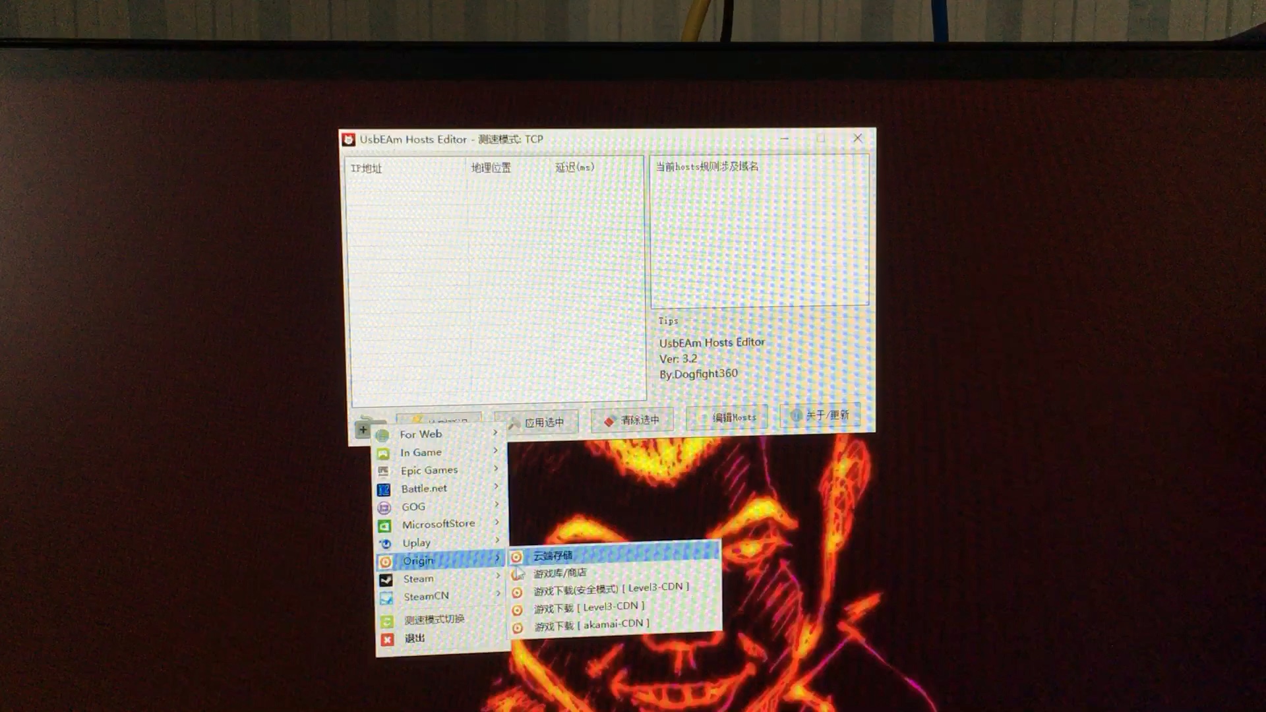Click the green speed test mode switch icon
Viewport: 1266px width, 712px height.
(387, 621)
